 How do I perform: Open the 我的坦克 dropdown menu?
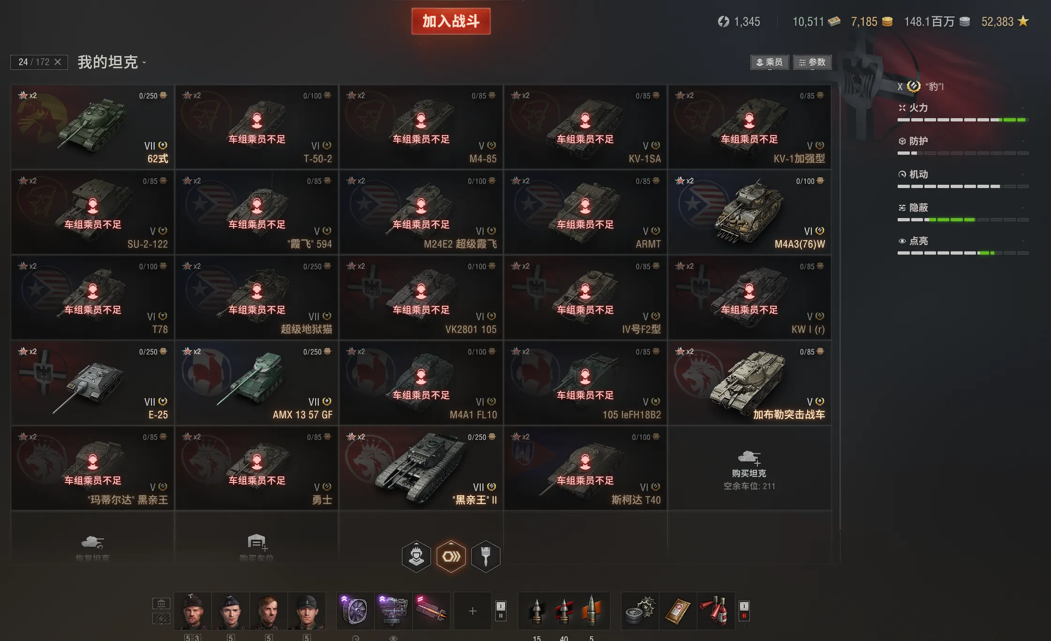(x=112, y=62)
